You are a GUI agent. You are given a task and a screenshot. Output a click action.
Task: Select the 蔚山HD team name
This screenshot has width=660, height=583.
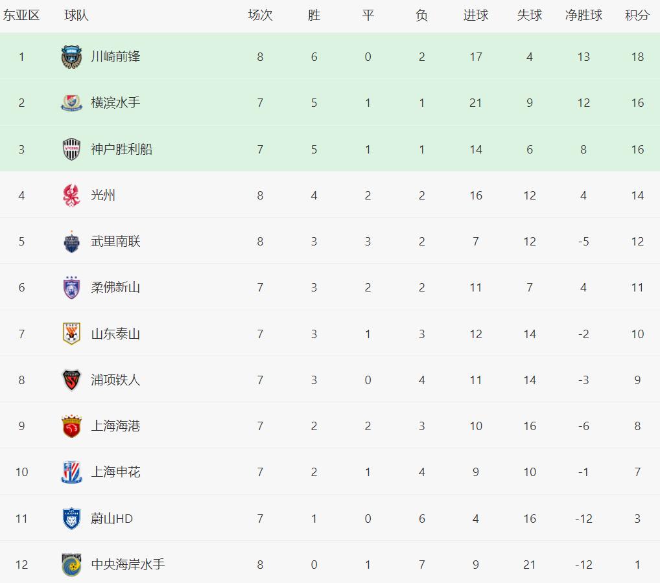[112, 518]
